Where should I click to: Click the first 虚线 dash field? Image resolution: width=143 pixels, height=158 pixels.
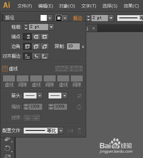[x=9, y=78]
